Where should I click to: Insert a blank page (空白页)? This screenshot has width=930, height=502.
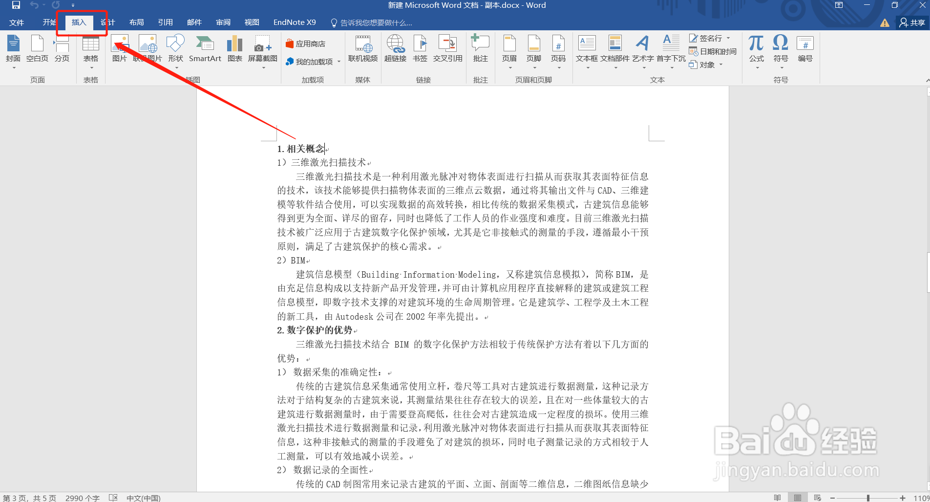[37, 49]
